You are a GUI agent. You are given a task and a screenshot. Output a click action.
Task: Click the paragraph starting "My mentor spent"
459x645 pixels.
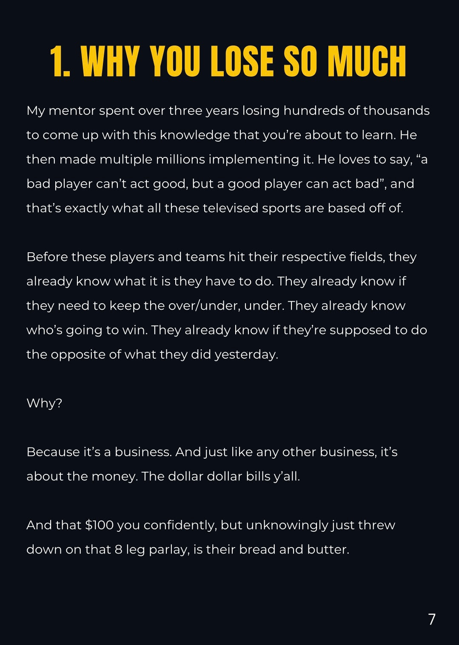point(228,159)
